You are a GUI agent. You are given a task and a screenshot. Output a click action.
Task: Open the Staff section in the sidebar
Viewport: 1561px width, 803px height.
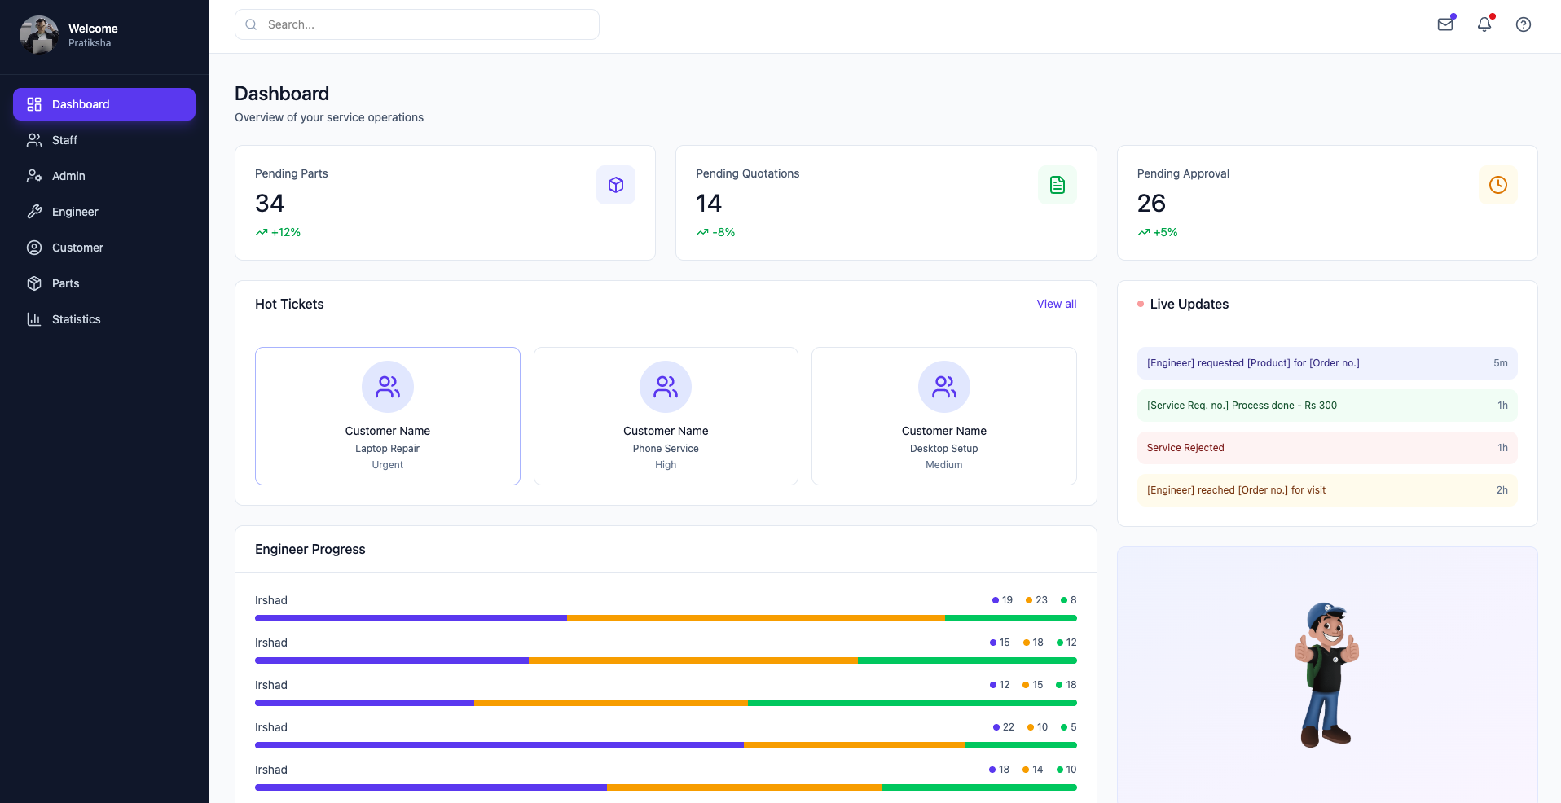tap(64, 140)
